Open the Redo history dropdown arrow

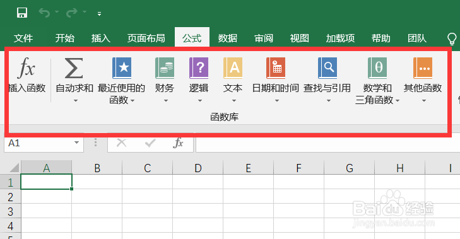pos(85,12)
